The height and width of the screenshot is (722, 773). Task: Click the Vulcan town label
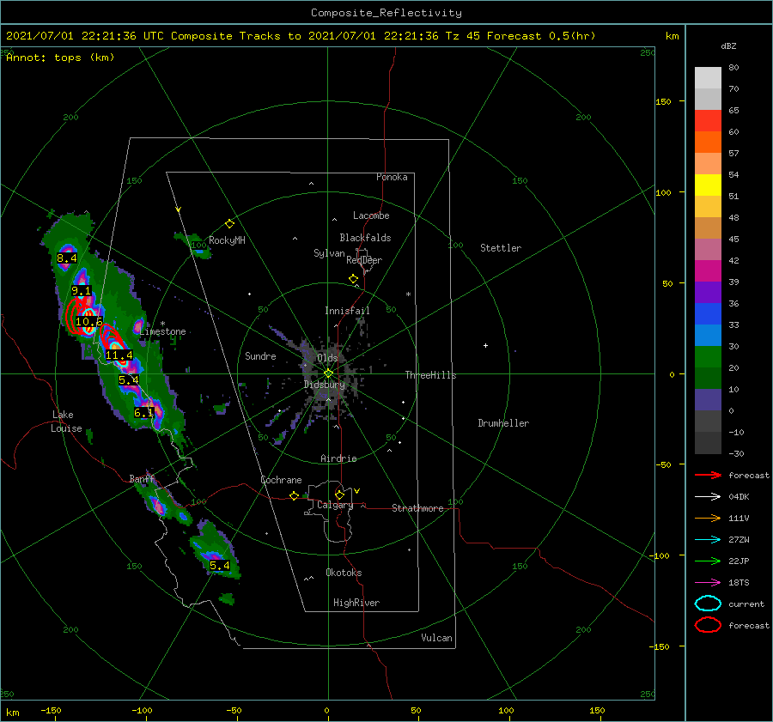point(436,638)
